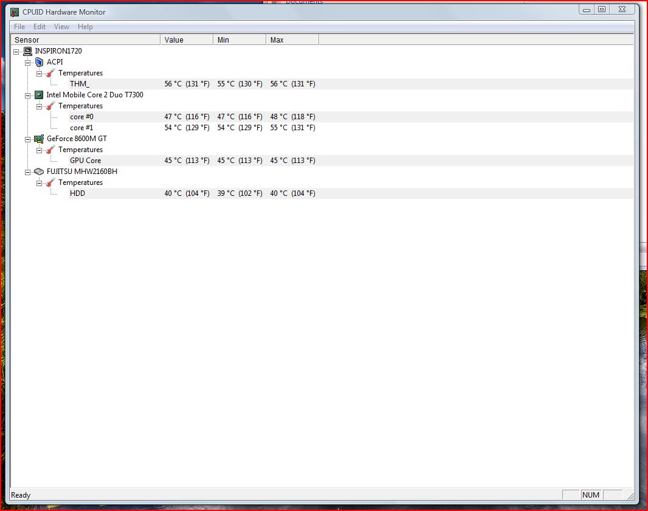Click the thermometer icon under GeForce 8600M GT
Viewport: 648px width, 511px height.
coord(50,150)
